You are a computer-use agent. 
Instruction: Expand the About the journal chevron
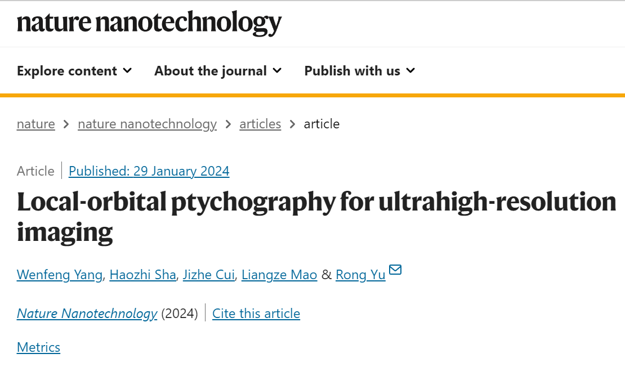277,71
